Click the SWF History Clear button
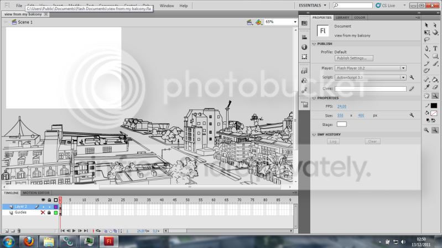This screenshot has height=248, width=442. 372,141
